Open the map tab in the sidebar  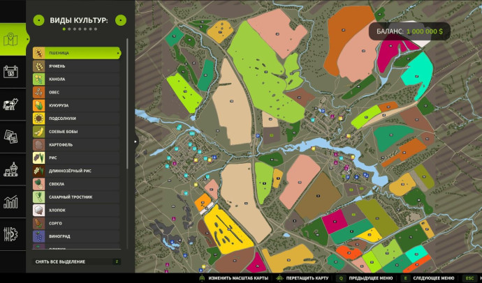[x=13, y=39]
